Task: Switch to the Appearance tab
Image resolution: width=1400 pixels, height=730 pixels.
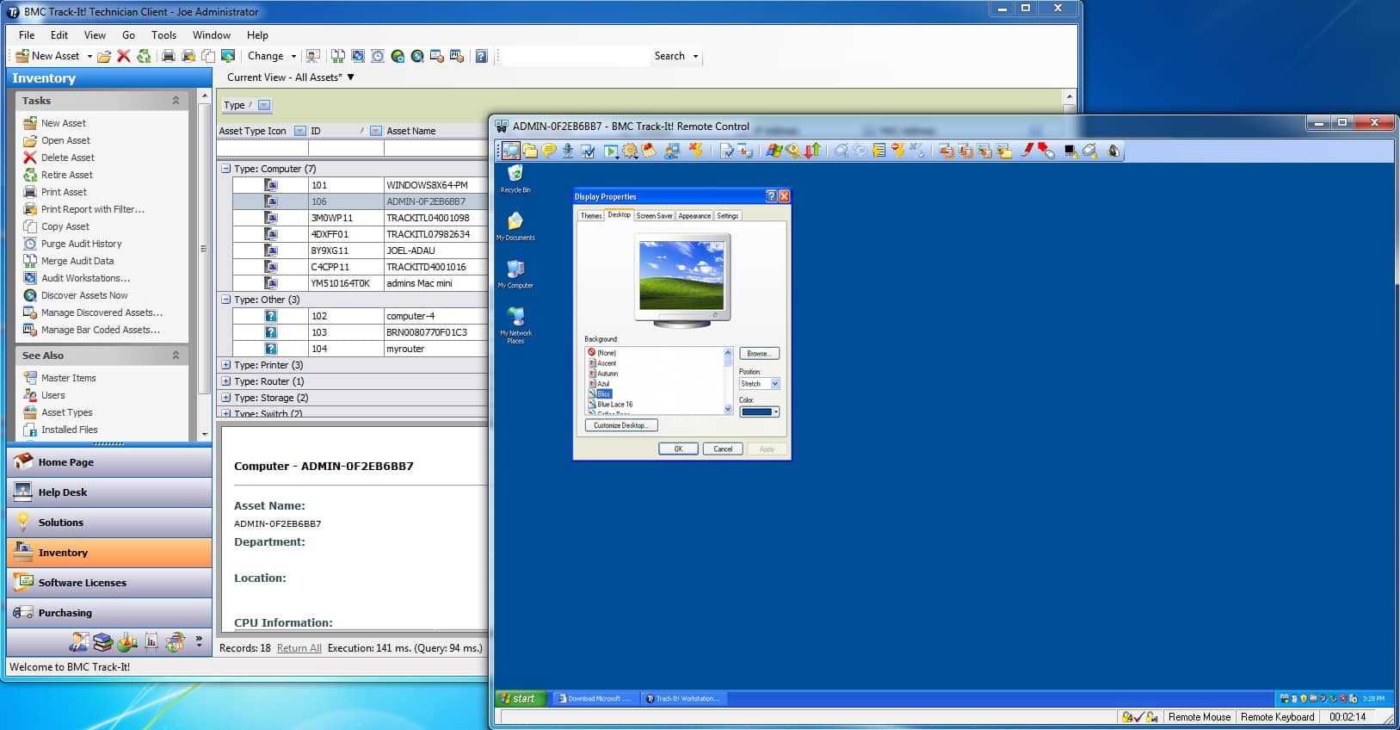Action: 694,216
